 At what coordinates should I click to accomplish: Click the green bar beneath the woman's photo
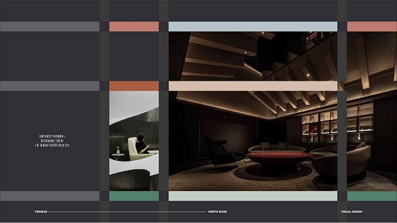[134, 196]
